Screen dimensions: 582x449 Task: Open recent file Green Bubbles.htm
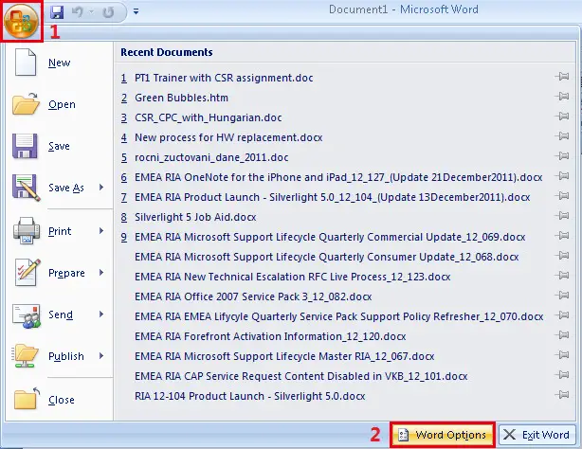click(x=181, y=98)
